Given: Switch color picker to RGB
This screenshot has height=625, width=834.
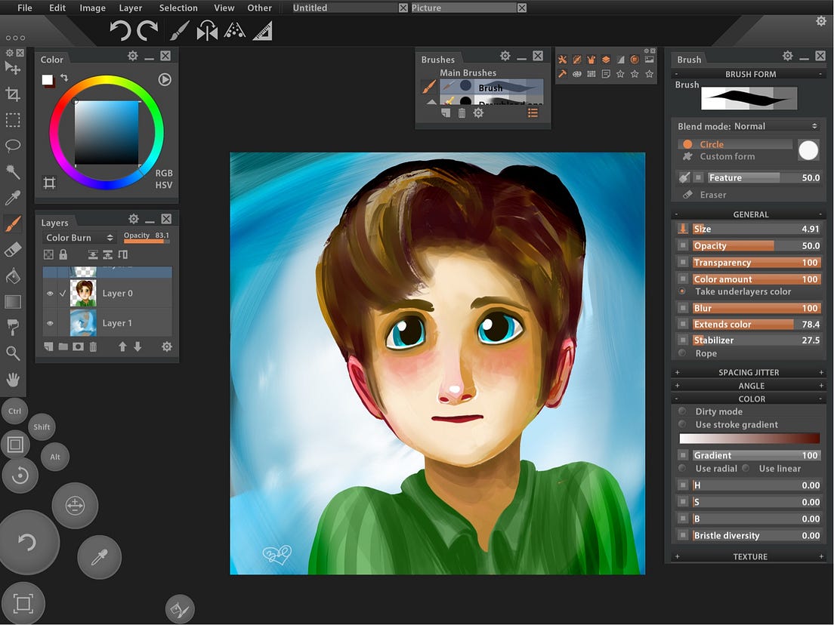Looking at the screenshot, I should click(164, 173).
